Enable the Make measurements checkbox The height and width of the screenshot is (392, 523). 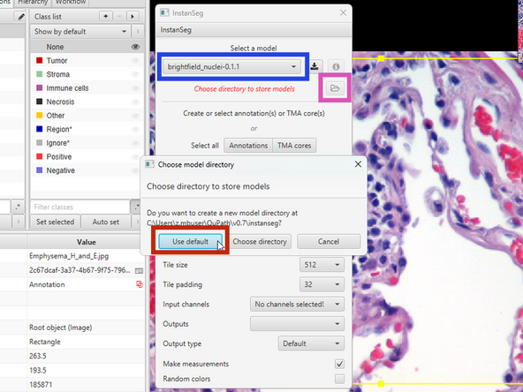pos(339,364)
